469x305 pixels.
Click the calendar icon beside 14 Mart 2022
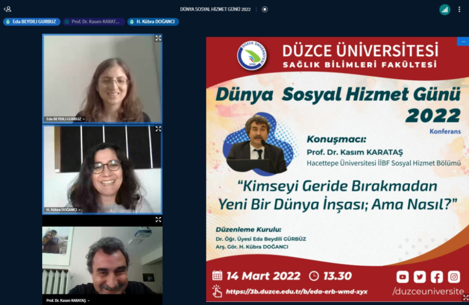pos(218,275)
